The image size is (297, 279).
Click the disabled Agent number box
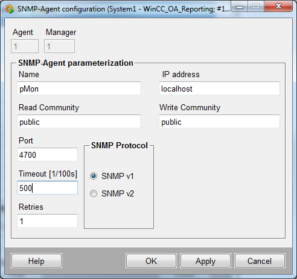point(25,46)
